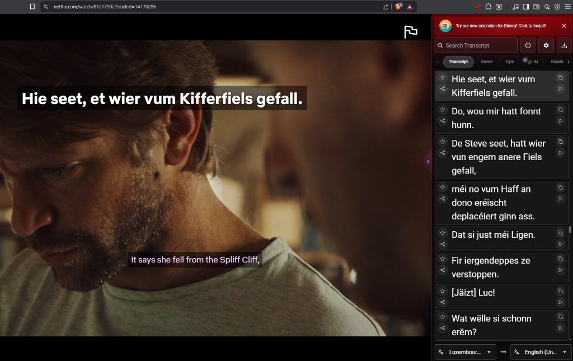This screenshot has width=573, height=361.
Task: Share the 'De Steve seet' line
Action: [443, 153]
